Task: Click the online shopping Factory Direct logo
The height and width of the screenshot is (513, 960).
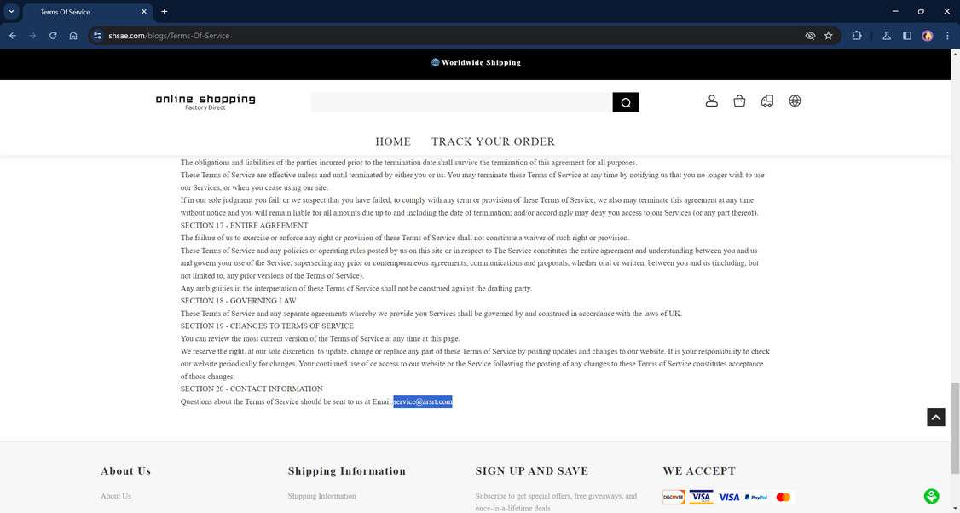Action: tap(205, 101)
